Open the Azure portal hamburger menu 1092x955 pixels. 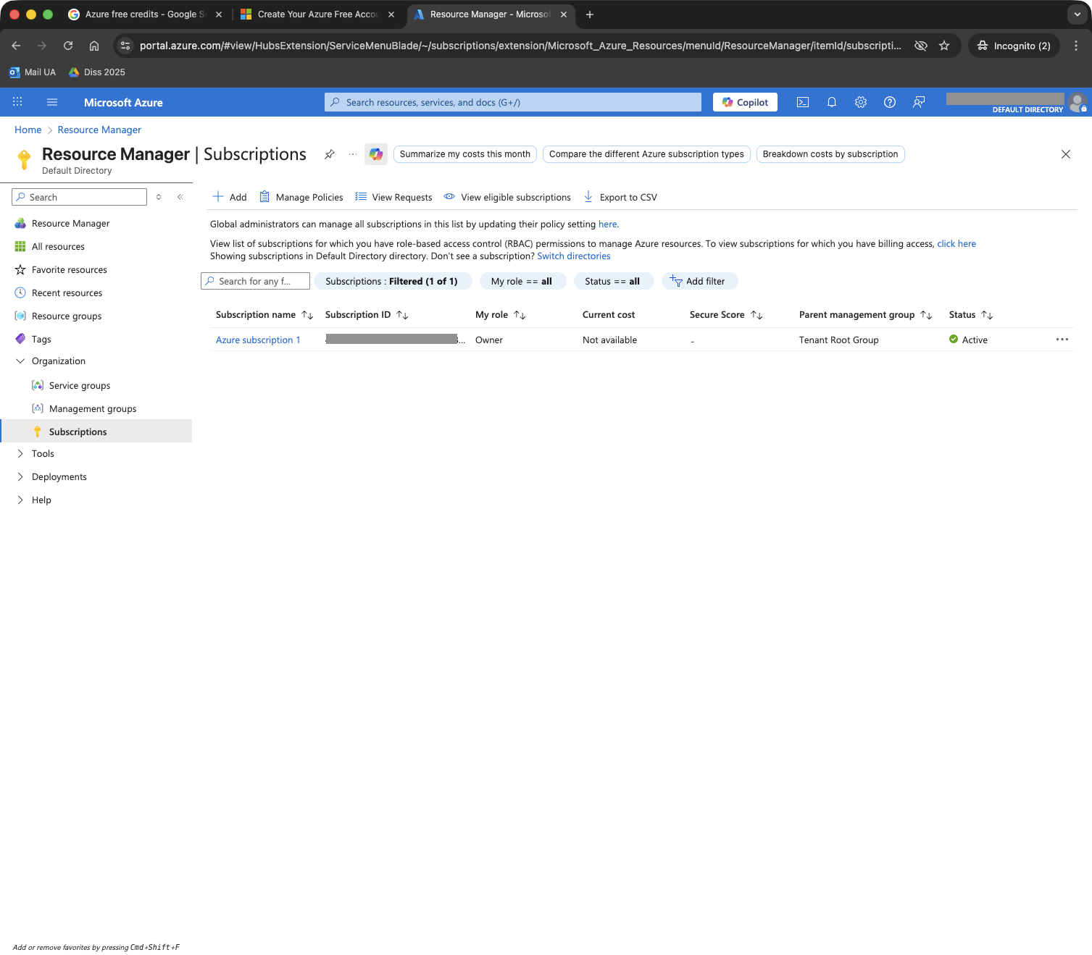pyautogui.click(x=52, y=102)
